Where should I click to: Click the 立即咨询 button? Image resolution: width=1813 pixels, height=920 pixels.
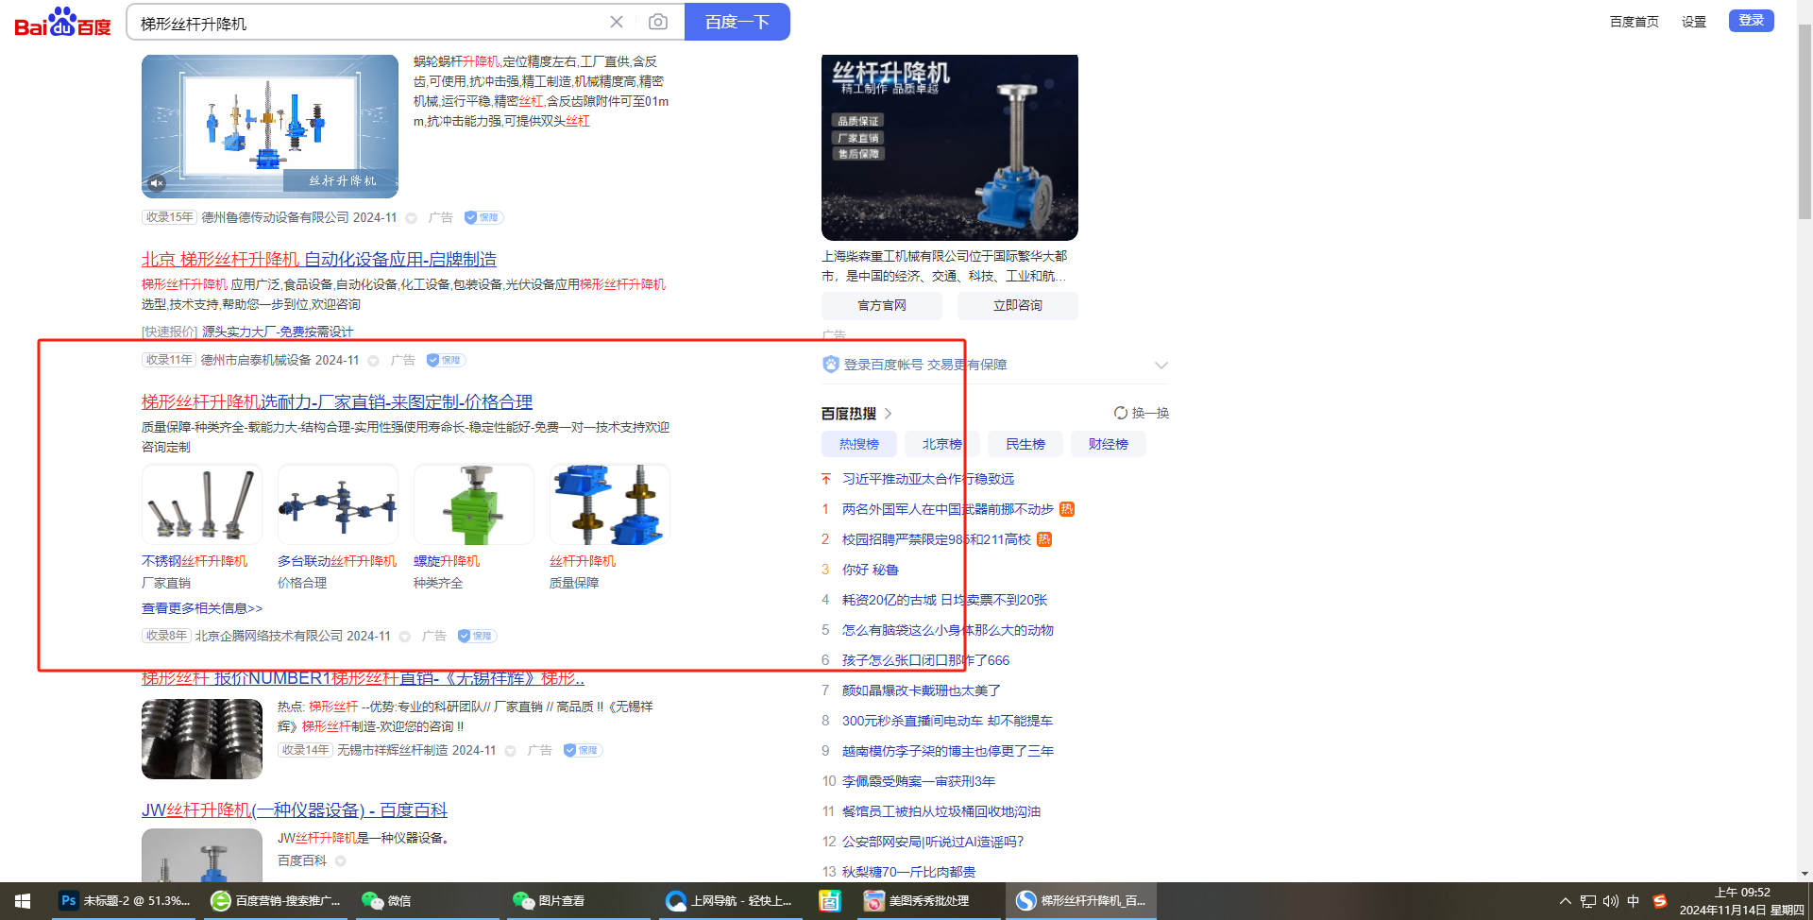(1018, 305)
